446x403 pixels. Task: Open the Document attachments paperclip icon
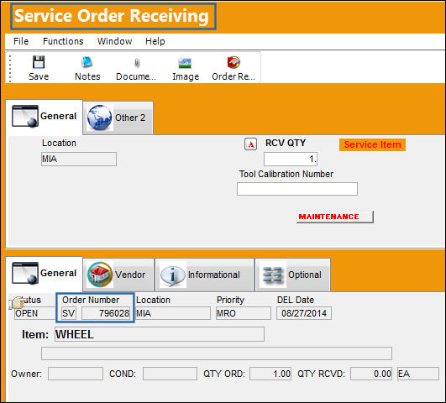[137, 63]
